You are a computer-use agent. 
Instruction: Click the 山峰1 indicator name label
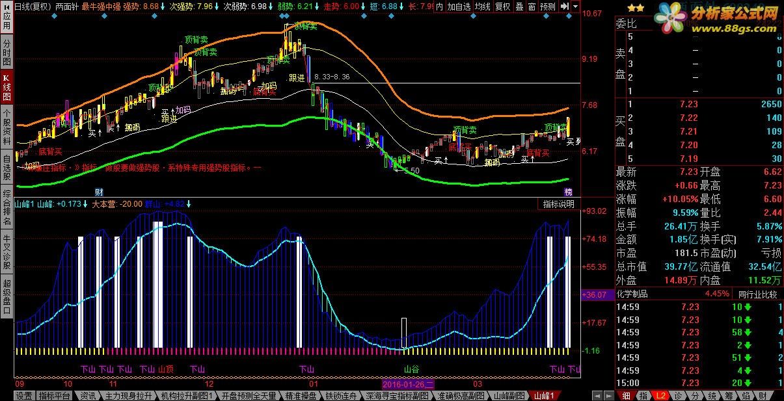point(25,204)
